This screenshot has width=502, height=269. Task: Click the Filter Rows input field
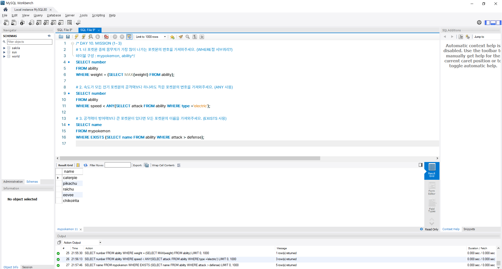[118, 165]
